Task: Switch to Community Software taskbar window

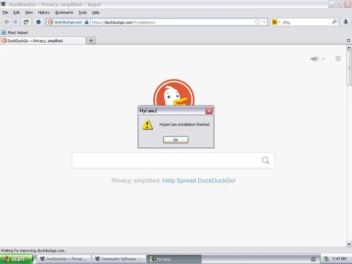Action: click(x=119, y=259)
